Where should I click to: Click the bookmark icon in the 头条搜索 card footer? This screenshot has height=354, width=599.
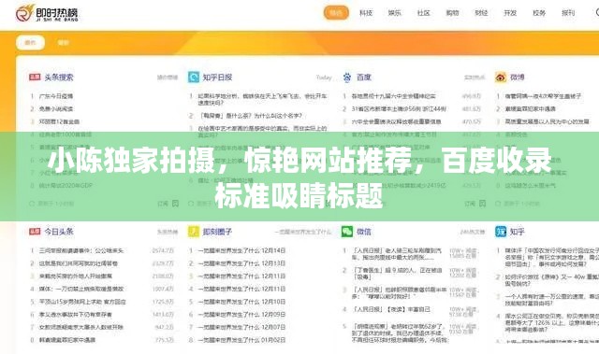click(x=175, y=204)
